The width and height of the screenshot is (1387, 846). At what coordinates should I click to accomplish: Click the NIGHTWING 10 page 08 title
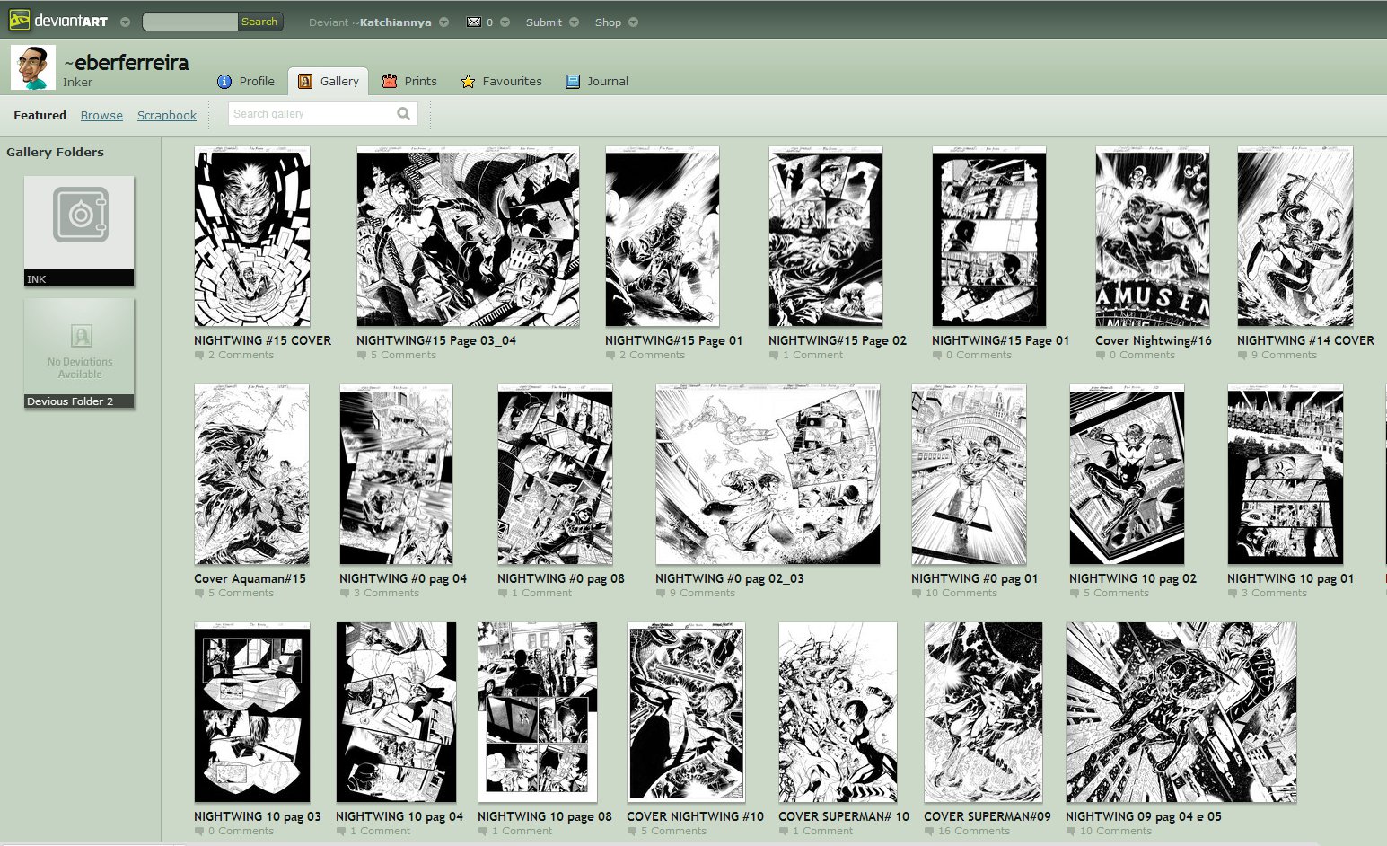(x=545, y=816)
